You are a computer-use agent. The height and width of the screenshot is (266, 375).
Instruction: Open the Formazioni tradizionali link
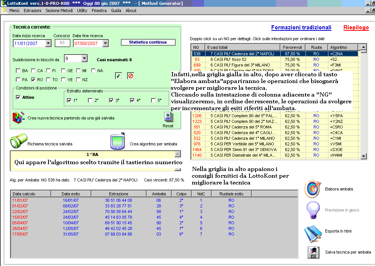pos(301,27)
